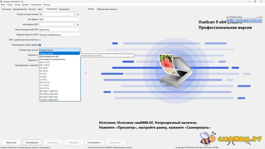Image resolution: width=265 pixels, height=149 pixels.
Task: Switch to the Кадрирование tab
Action: (20, 9)
